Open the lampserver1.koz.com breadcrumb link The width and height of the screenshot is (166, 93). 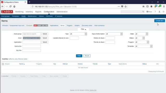[17, 26]
